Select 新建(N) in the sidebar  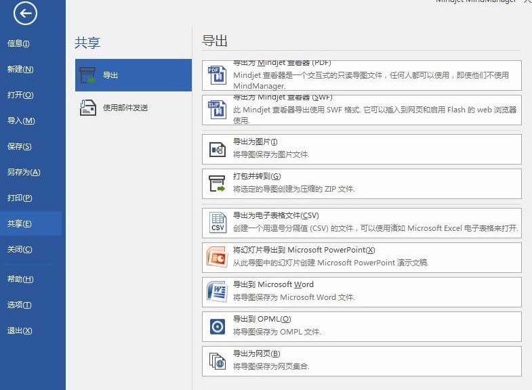[x=20, y=69]
